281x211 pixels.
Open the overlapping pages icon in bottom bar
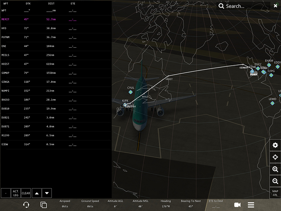pyautogui.click(x=43, y=205)
